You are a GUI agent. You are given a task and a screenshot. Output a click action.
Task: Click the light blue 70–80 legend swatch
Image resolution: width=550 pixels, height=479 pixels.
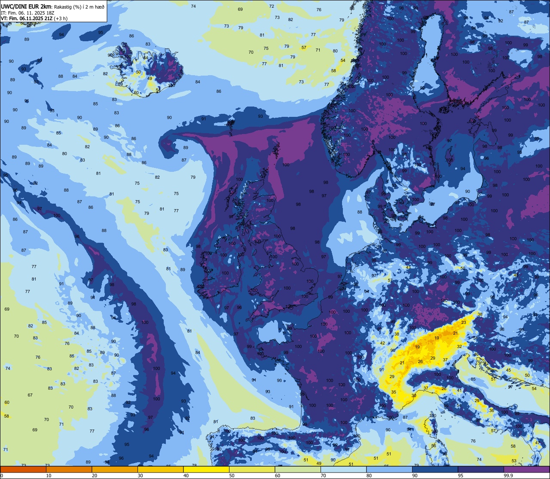point(343,469)
